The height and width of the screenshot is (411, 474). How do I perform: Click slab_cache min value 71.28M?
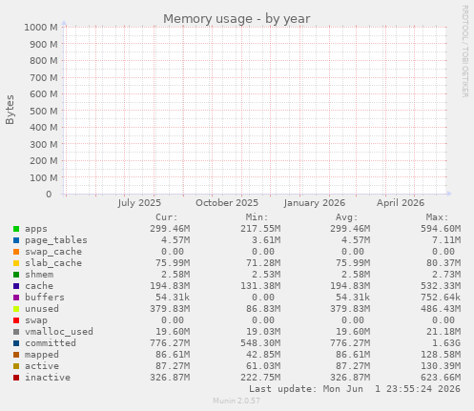coord(263,263)
